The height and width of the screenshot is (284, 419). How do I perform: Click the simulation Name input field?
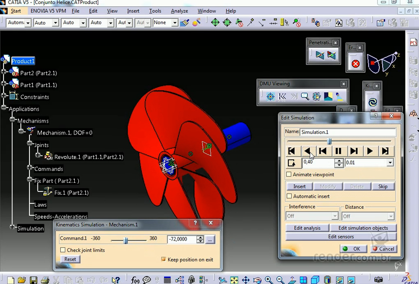(348, 132)
